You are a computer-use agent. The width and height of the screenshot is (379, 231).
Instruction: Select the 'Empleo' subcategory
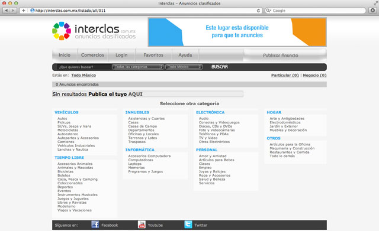pyautogui.click(x=205, y=168)
